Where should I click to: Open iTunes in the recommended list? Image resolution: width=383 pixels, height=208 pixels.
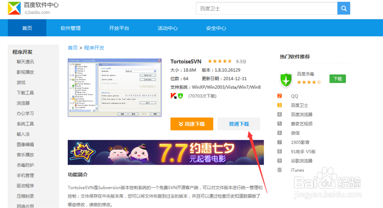tap(298, 170)
